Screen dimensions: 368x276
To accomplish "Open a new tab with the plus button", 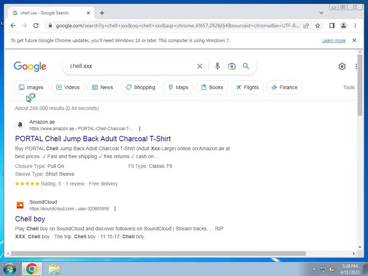I will tap(102, 13).
